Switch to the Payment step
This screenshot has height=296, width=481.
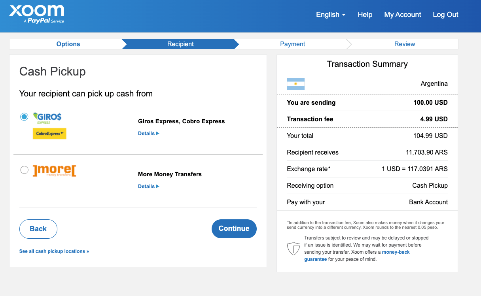(293, 44)
